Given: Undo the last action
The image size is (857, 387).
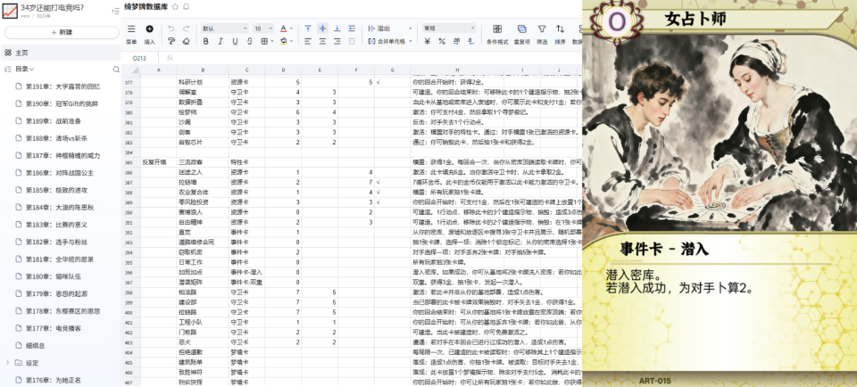Looking at the screenshot, I should [x=171, y=29].
